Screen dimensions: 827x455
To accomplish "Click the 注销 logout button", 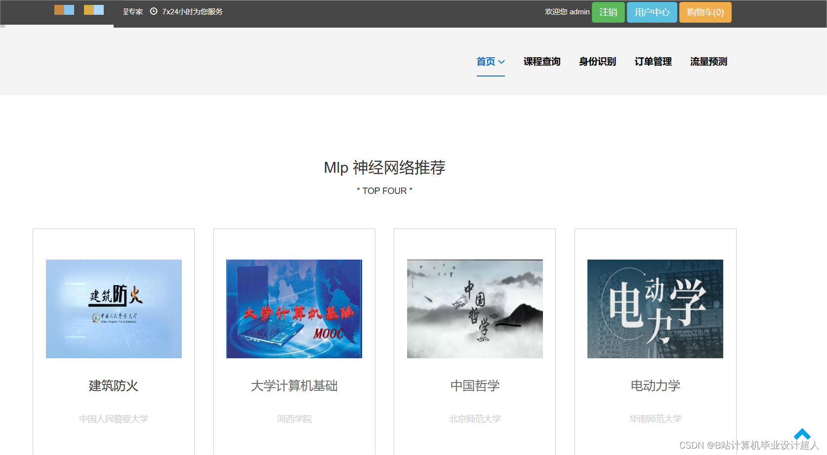I will tap(608, 12).
